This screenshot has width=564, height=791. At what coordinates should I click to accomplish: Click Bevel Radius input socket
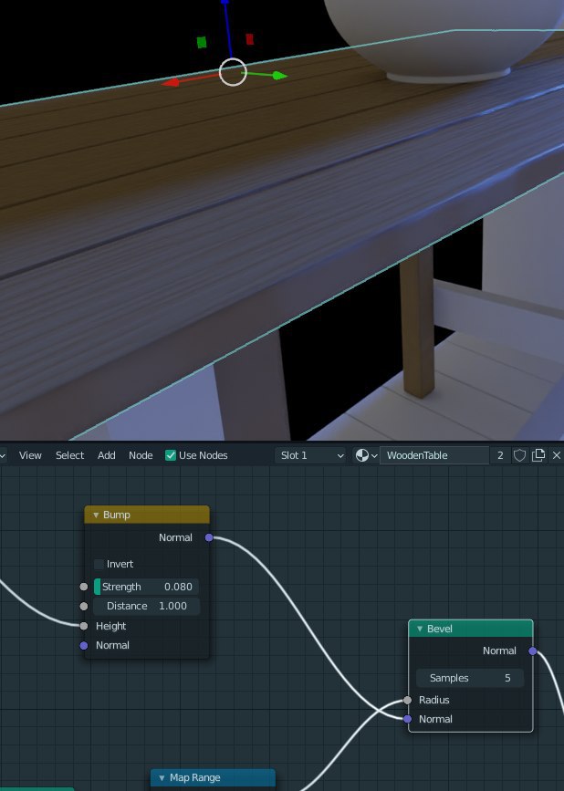(408, 700)
